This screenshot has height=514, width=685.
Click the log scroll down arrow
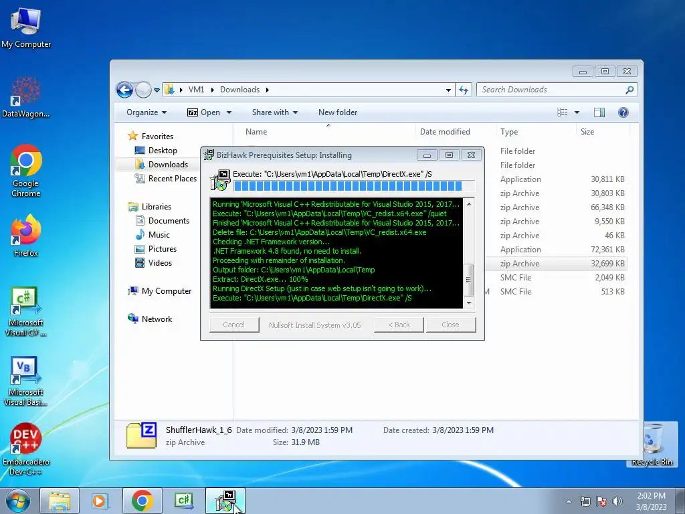coord(469,303)
